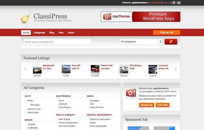Screen dimensions: 204x130
Task: Open the AUTO category heading
Action: point(28,96)
